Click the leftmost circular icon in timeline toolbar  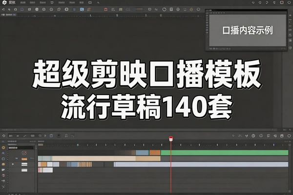click(x=4, y=135)
